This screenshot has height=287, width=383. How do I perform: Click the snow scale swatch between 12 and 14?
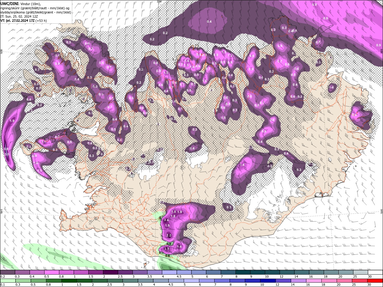click(x=287, y=272)
